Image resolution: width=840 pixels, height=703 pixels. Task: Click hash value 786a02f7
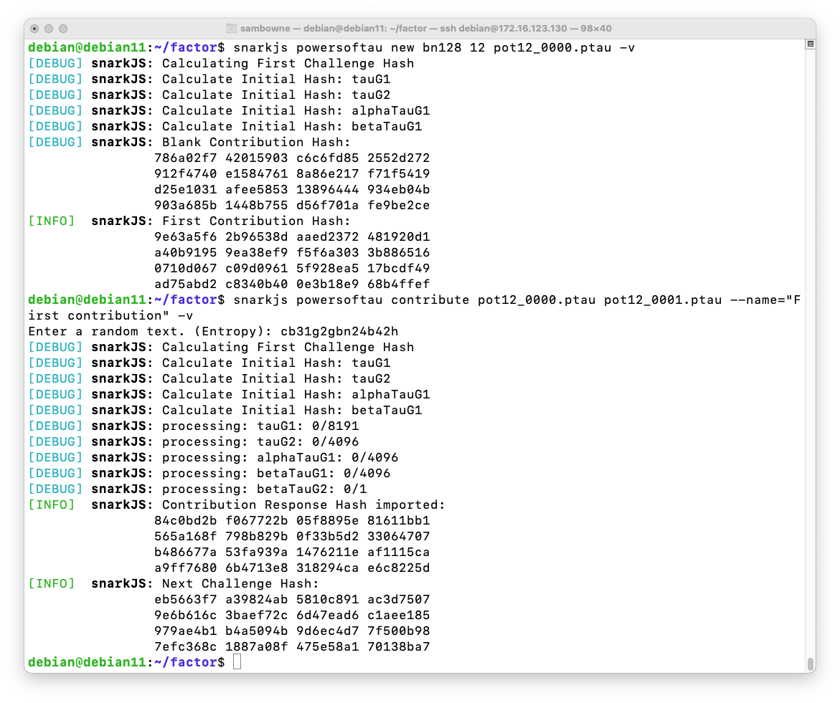point(185,158)
